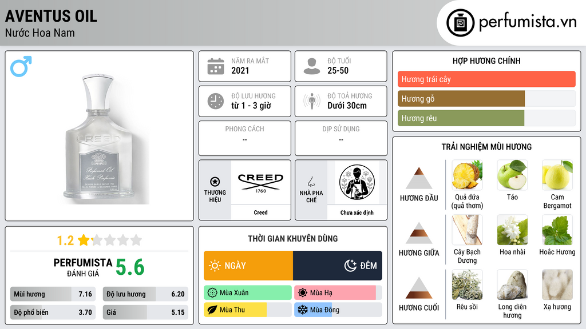The width and height of the screenshot is (586, 329).
Task: Click the calendar icon for Năm ra mắt
Action: (216, 66)
